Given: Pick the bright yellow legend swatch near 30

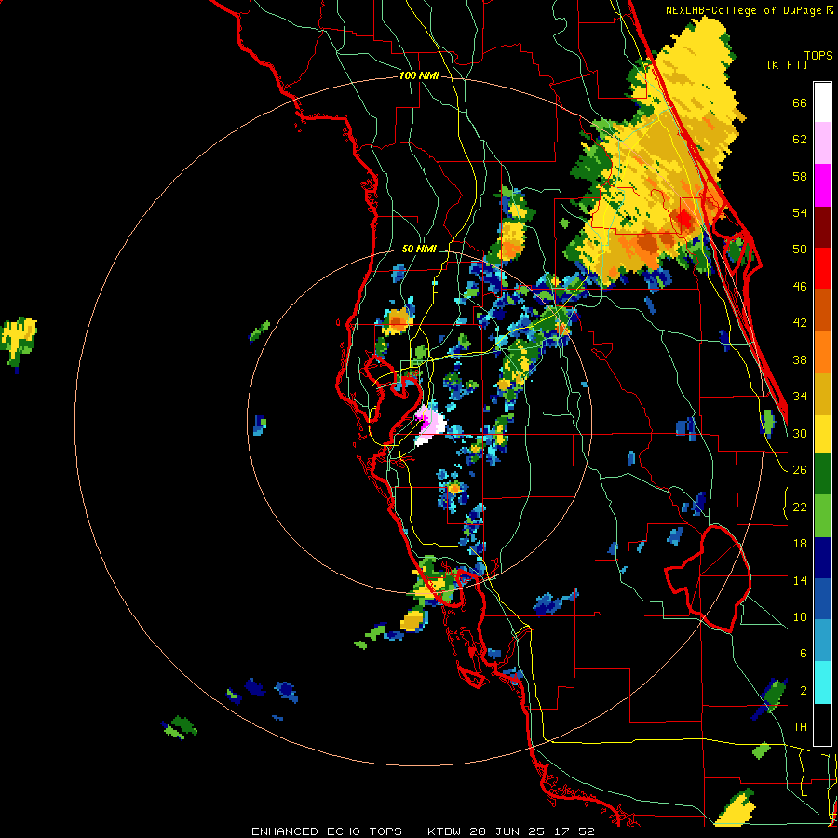Looking at the screenshot, I should click(822, 433).
